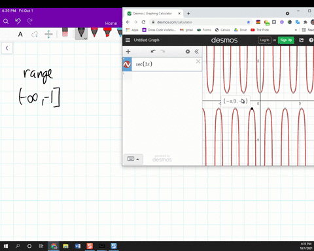Pick the eraser tool
The width and height of the screenshot is (314, 251).
point(65,32)
